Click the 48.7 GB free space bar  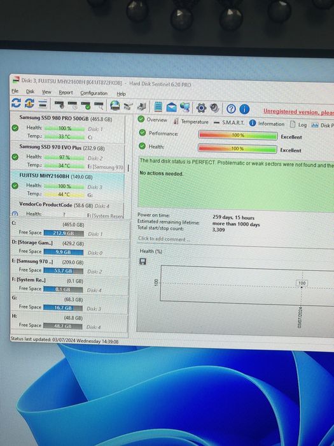tap(63, 326)
